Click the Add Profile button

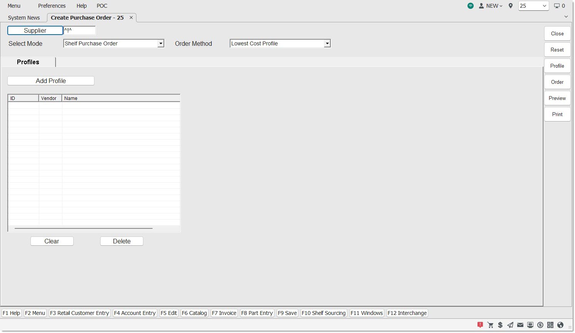pyautogui.click(x=51, y=81)
